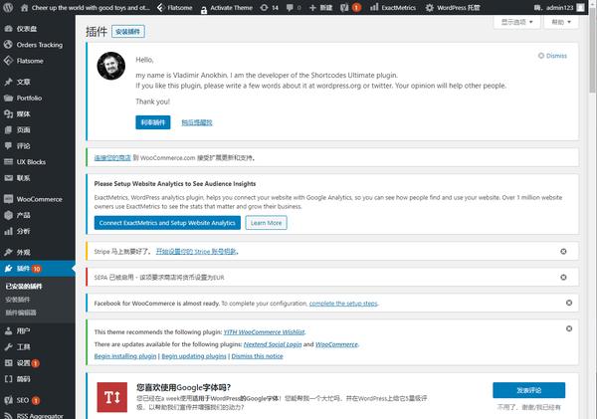597x419 pixels.
Task: Click blue rate plugin button under Thank you
Action: [x=152, y=122]
